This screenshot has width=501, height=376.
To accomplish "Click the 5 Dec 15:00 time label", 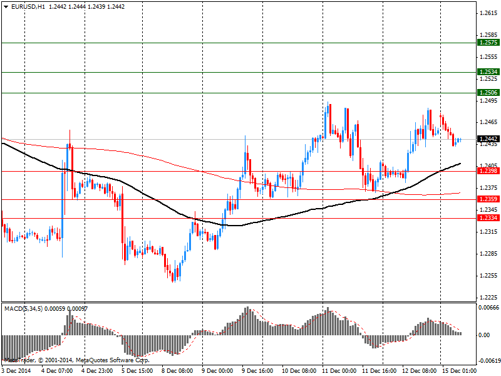I will point(137,371).
